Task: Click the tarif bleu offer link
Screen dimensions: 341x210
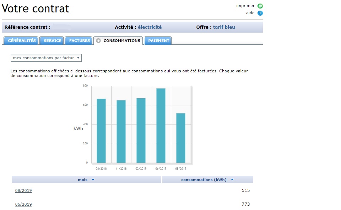Action: tap(224, 27)
